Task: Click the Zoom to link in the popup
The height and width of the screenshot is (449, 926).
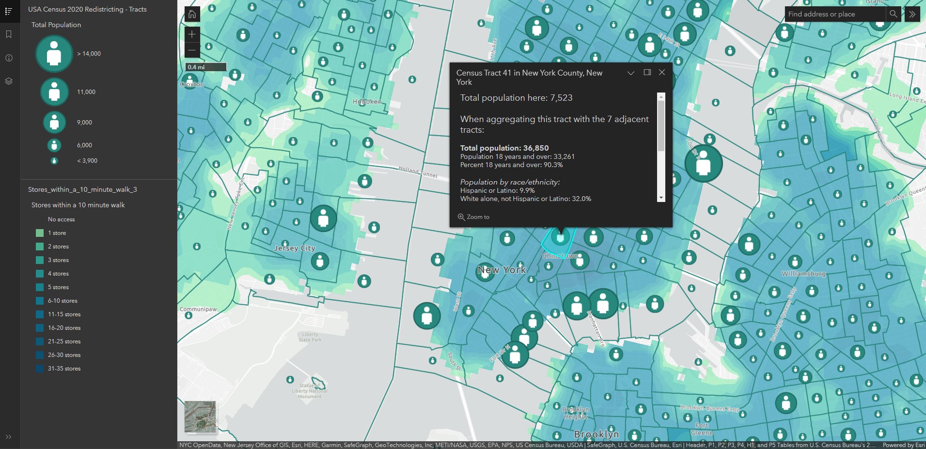Action: click(x=474, y=217)
